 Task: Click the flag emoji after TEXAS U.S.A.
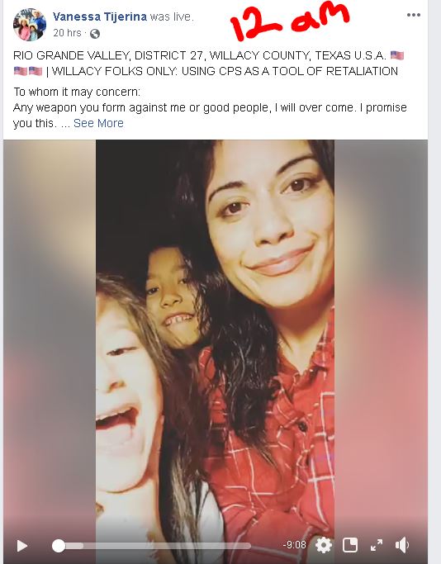396,55
